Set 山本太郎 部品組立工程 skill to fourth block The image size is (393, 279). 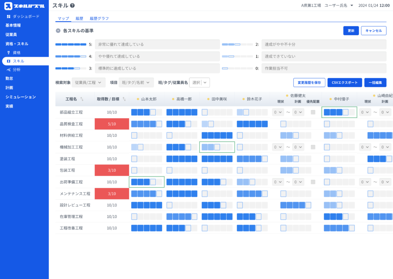[153, 112]
